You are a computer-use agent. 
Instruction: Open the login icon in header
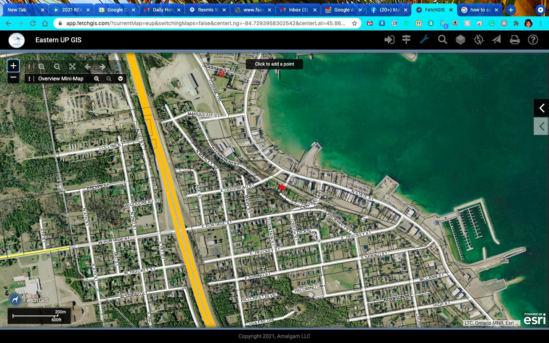389,40
